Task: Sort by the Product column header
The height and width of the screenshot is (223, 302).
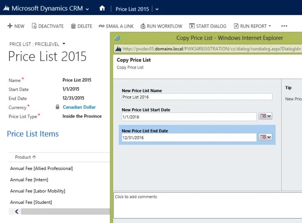Action: click(23, 157)
